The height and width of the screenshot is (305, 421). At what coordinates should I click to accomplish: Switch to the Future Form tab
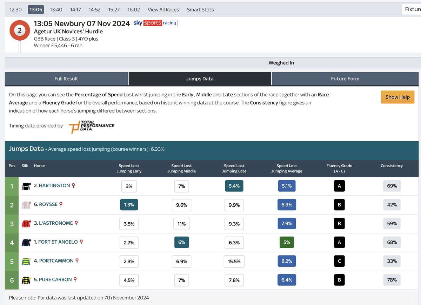345,79
